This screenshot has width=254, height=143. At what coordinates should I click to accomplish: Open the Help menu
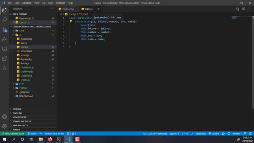(x=70, y=3)
